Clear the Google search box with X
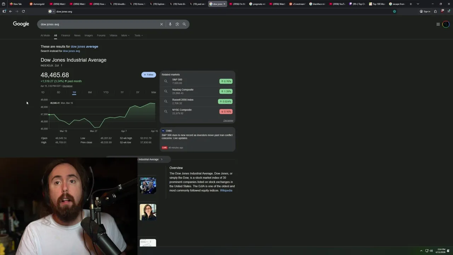This screenshot has width=453, height=255. click(x=161, y=24)
